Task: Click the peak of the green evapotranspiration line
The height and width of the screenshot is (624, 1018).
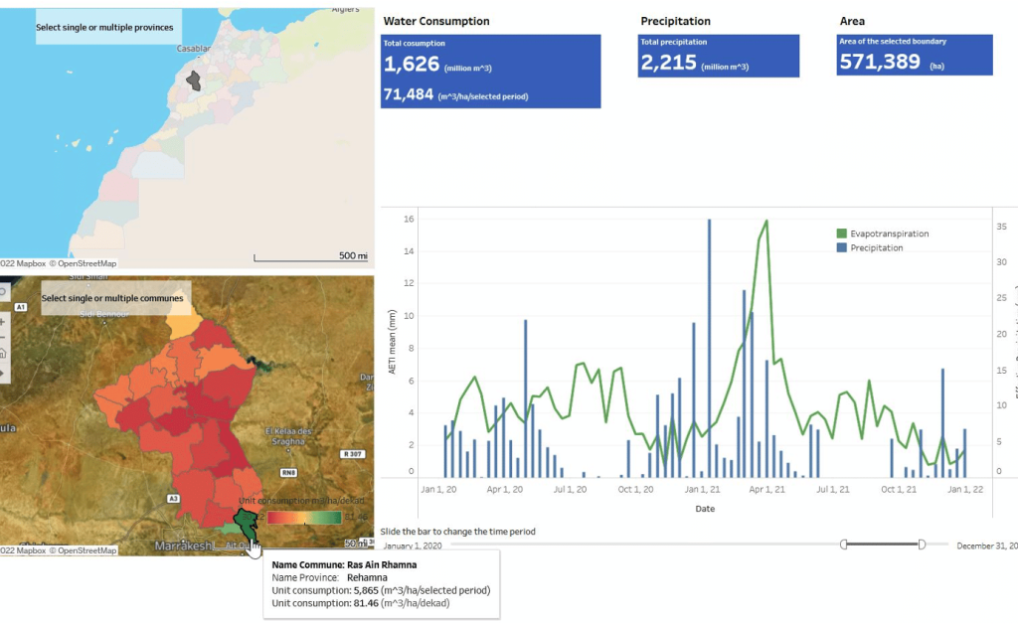Action: [x=765, y=222]
